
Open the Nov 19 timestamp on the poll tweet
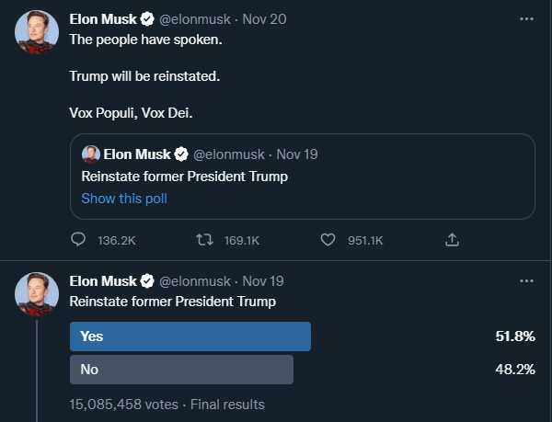[x=265, y=281]
